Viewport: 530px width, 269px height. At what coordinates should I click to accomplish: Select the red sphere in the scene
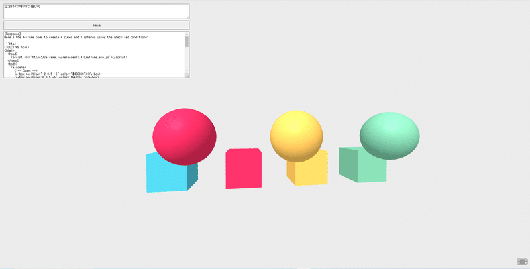pos(184,136)
